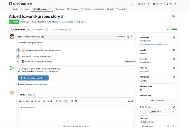This screenshot has height=127, width=189.
Task: Open the Labels settings gear
Action: point(174,50)
